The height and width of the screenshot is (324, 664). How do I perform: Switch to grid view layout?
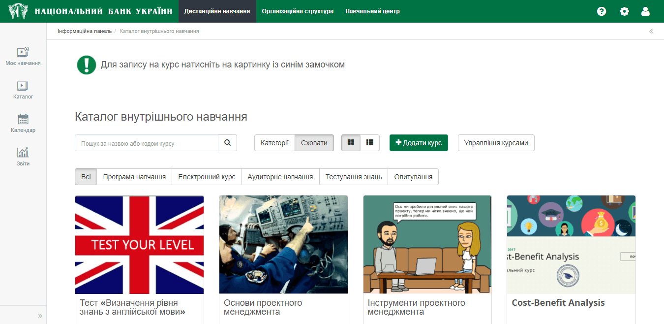351,143
